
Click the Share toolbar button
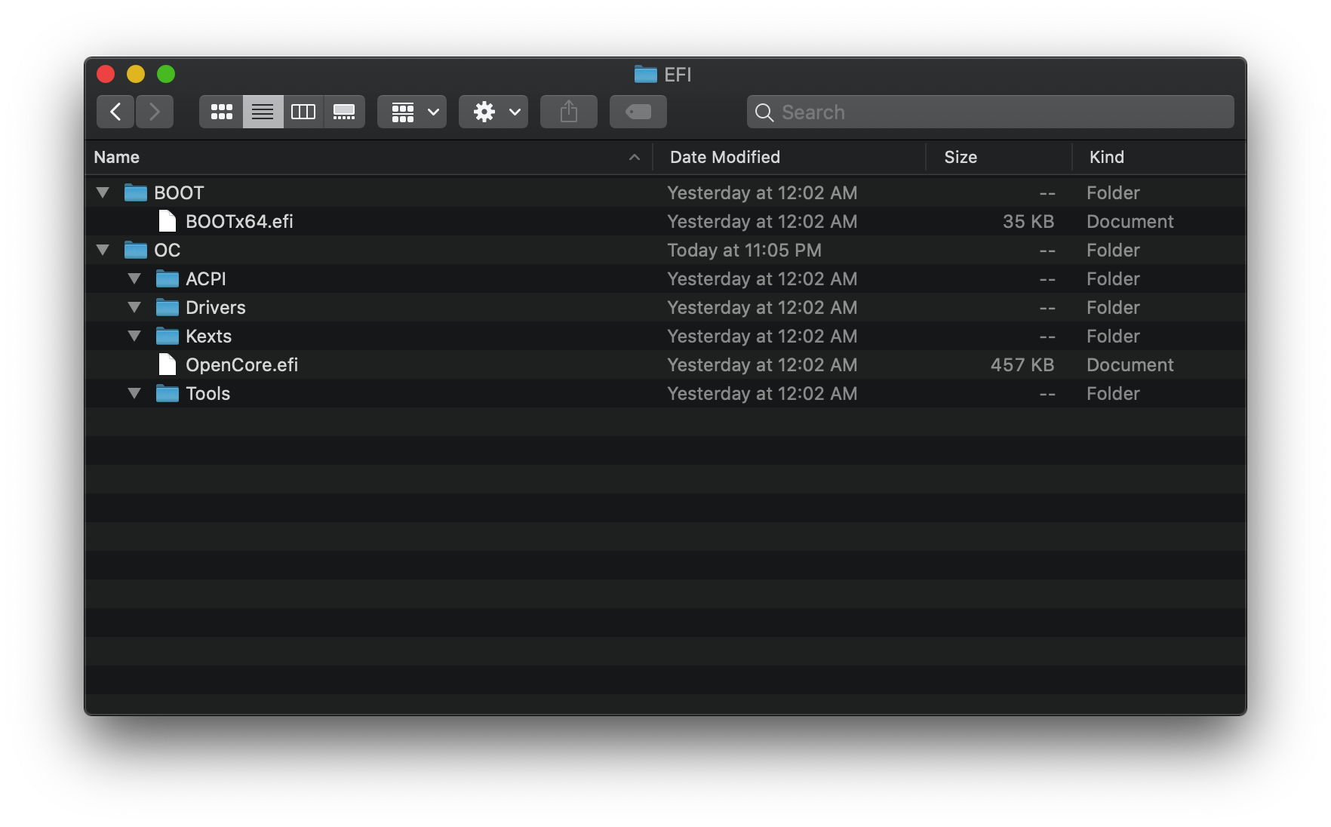point(569,112)
